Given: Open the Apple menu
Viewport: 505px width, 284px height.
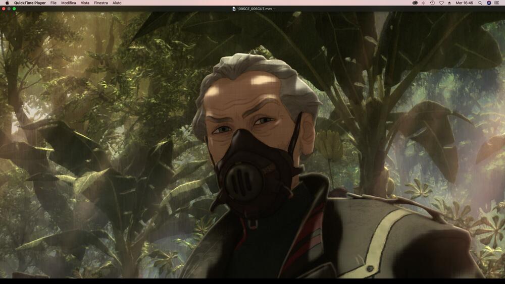Looking at the screenshot, I should [7, 3].
